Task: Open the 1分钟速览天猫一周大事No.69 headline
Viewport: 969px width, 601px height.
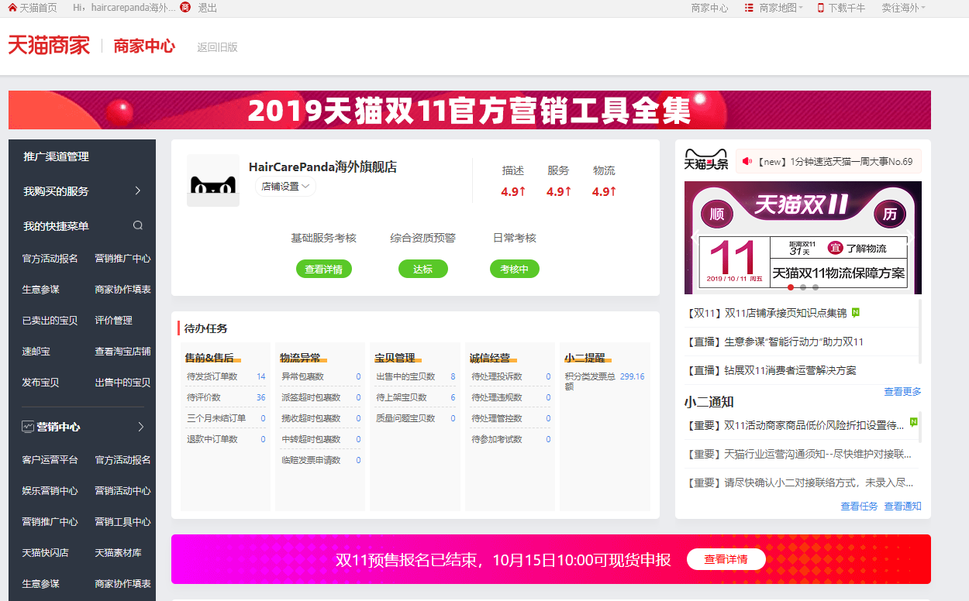Action: (834, 162)
